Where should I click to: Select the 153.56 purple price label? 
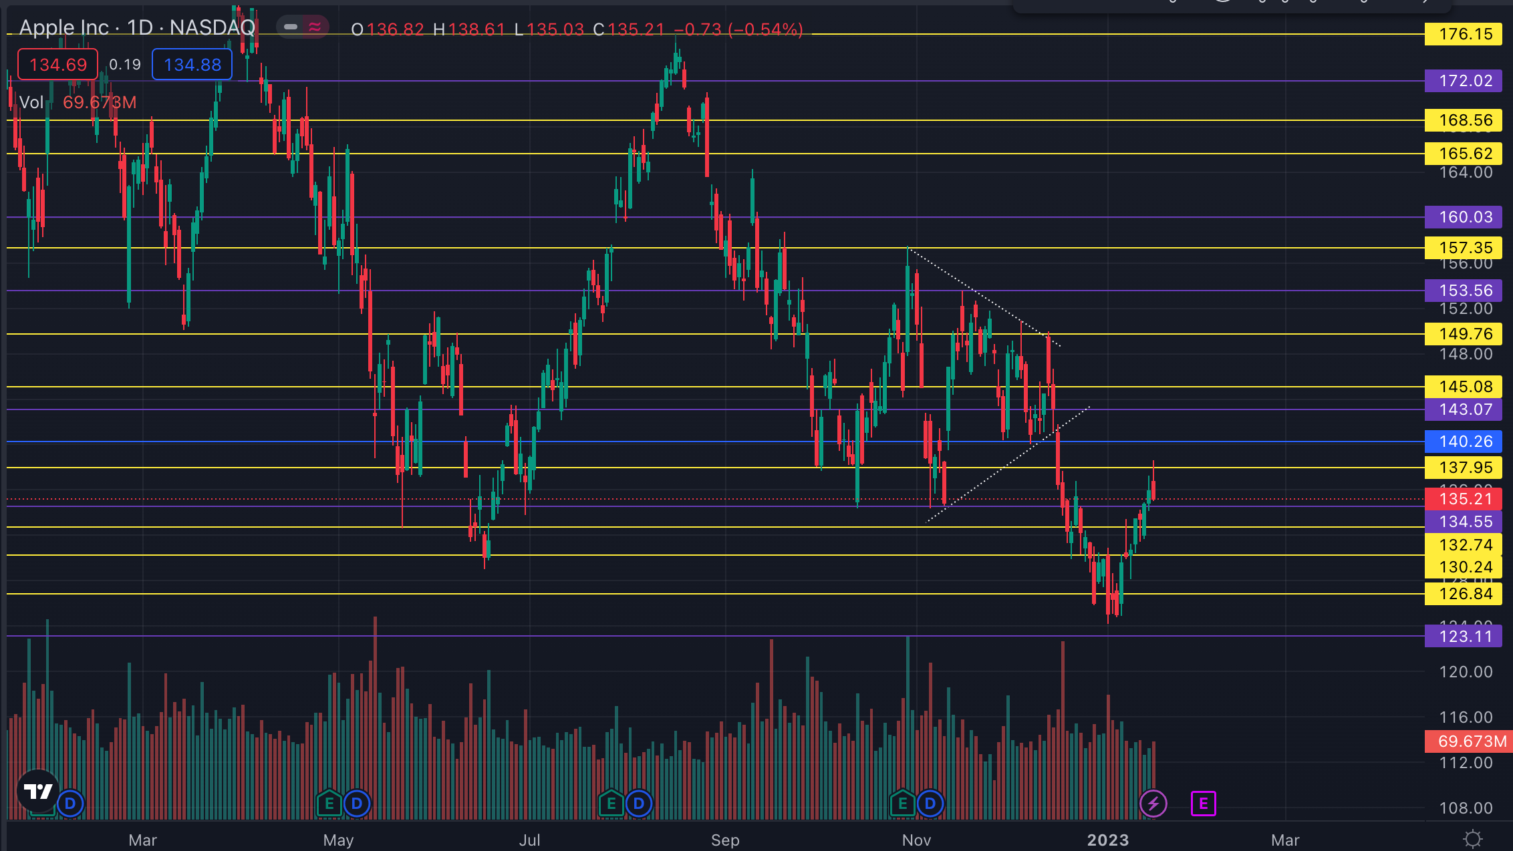[1464, 291]
